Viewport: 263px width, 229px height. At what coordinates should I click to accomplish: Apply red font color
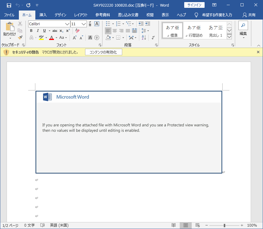click(x=52, y=38)
